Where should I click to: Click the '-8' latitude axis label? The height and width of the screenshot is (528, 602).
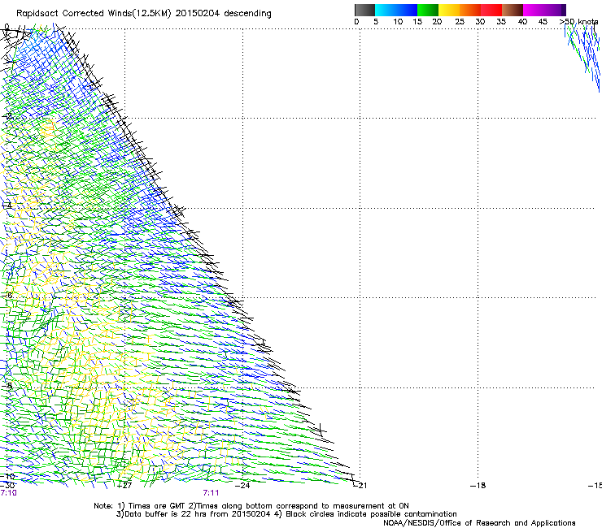[7, 385]
